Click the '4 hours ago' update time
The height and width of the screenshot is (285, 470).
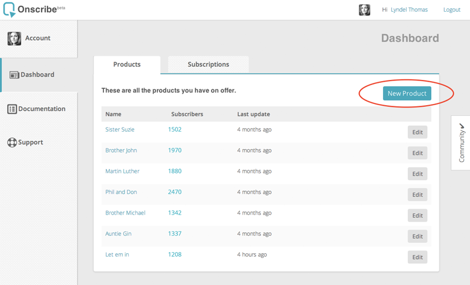[252, 254]
